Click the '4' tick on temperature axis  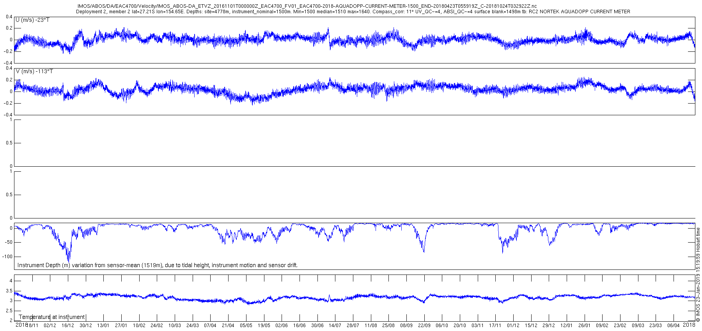point(11,281)
